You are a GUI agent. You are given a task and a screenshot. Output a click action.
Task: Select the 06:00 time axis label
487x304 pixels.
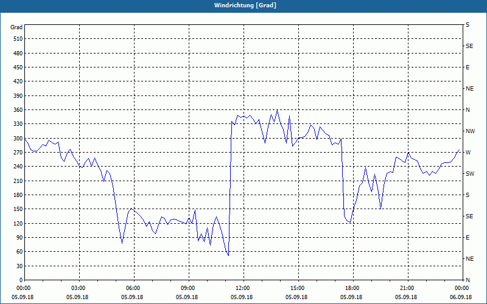coord(134,288)
